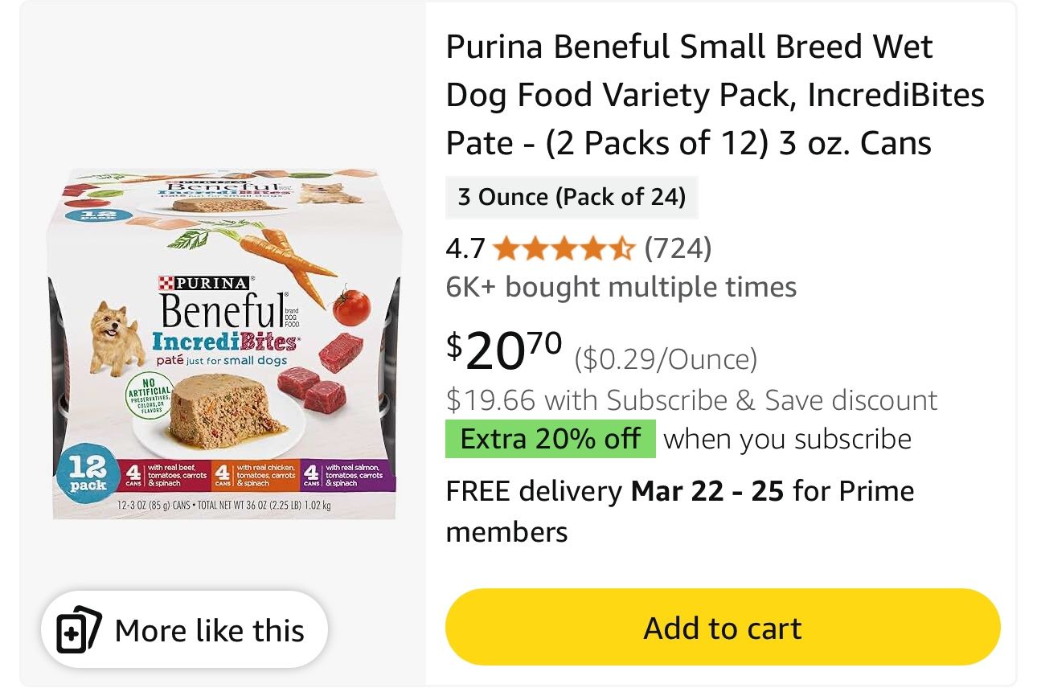
Task: Click the Purina logo on the box
Action: [x=204, y=282]
